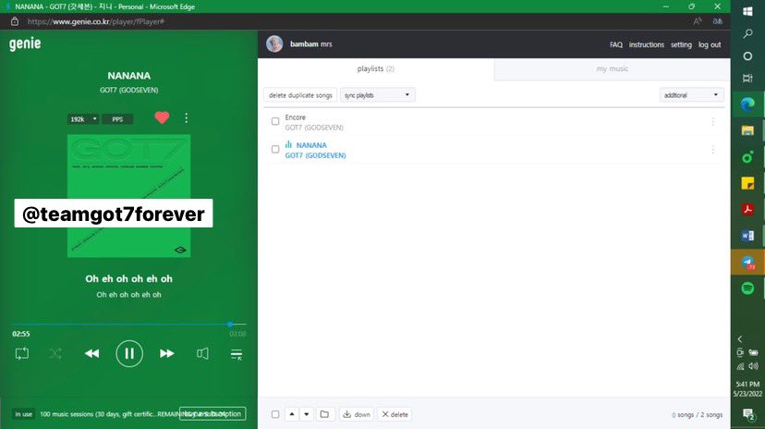Open Adobe Acrobat from the taskbar
This screenshot has width=765, height=429.
point(747,209)
